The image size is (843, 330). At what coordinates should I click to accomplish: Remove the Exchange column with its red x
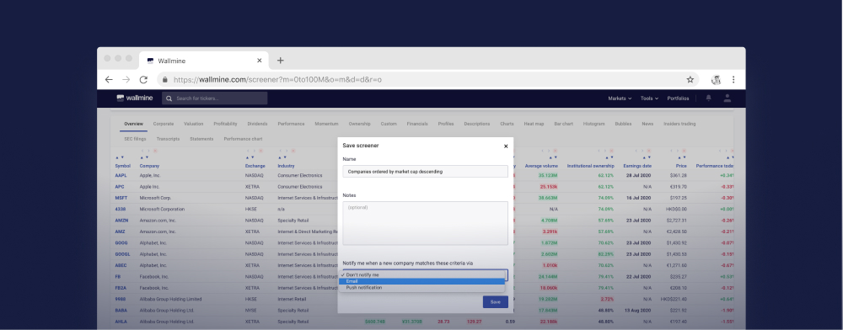coord(260,152)
